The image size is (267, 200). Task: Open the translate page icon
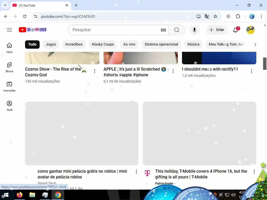(207, 16)
